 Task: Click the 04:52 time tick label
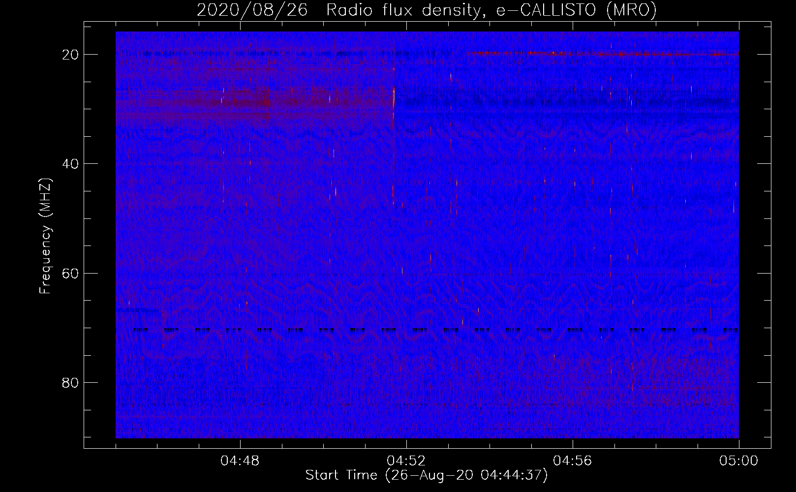coord(406,461)
